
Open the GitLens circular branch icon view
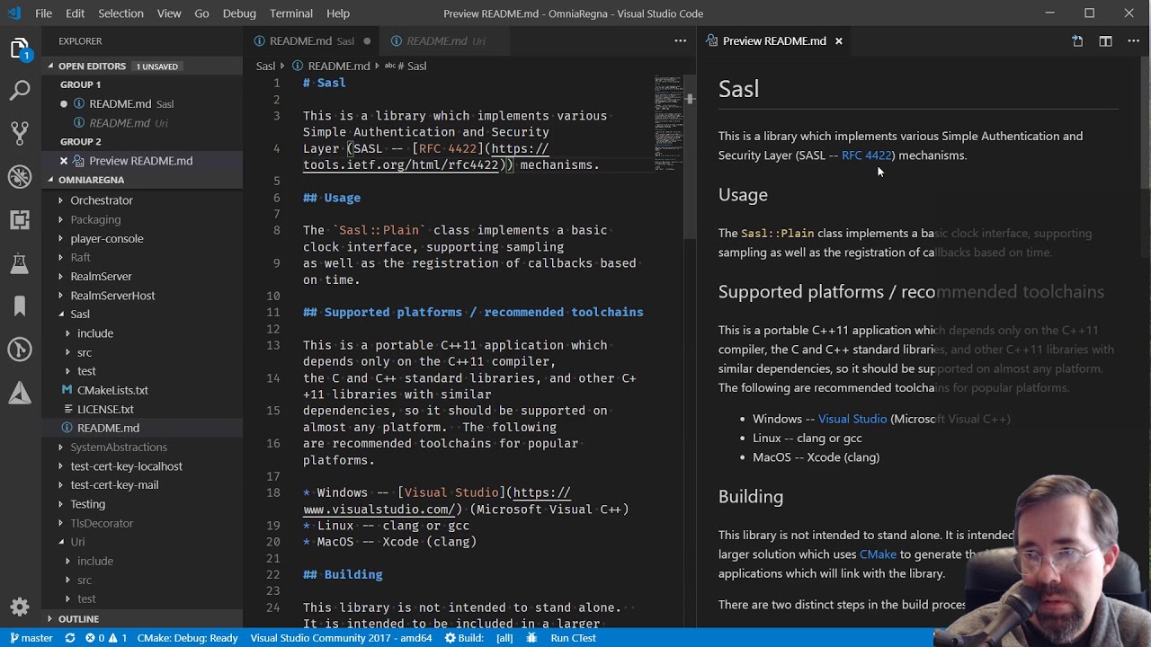click(x=20, y=350)
